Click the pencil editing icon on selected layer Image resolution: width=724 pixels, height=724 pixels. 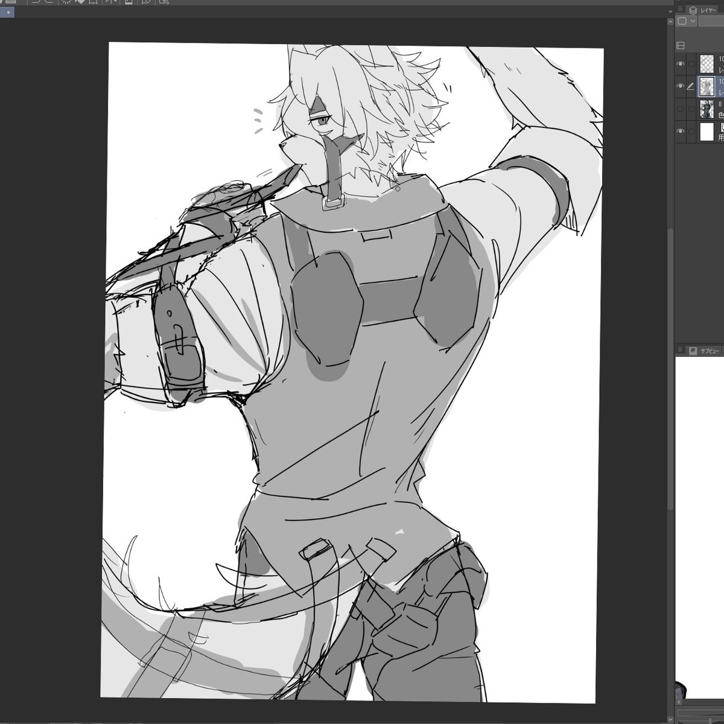(691, 86)
